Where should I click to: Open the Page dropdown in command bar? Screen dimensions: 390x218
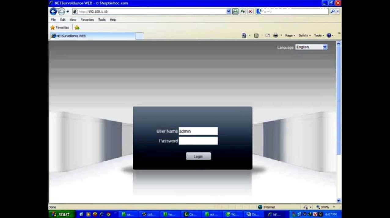click(290, 35)
